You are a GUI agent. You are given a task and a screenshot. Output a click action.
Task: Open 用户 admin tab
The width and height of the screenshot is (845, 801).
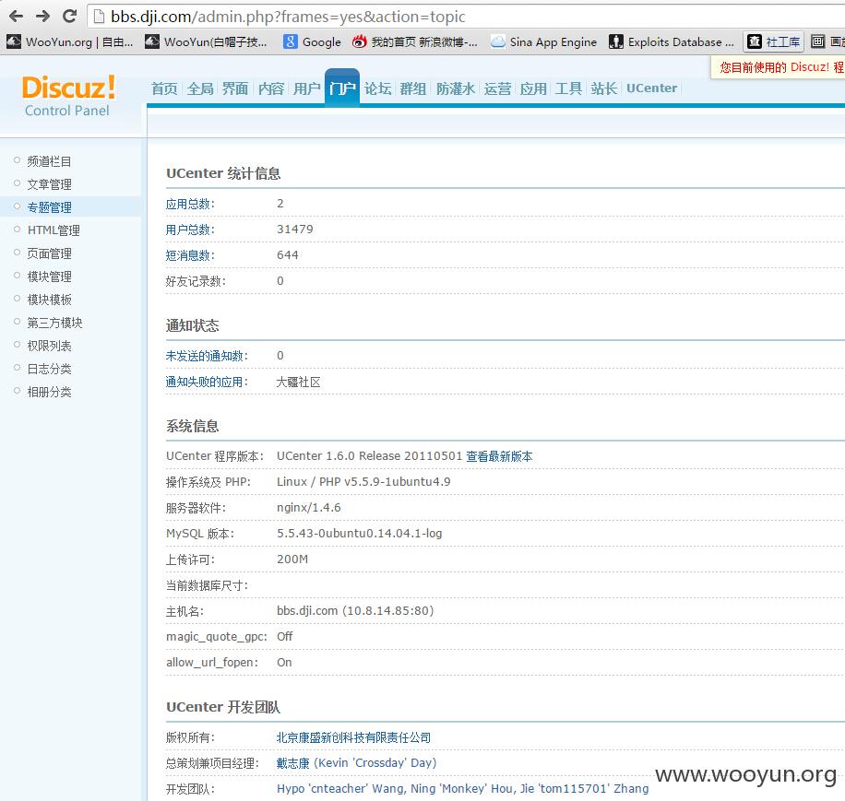[306, 88]
